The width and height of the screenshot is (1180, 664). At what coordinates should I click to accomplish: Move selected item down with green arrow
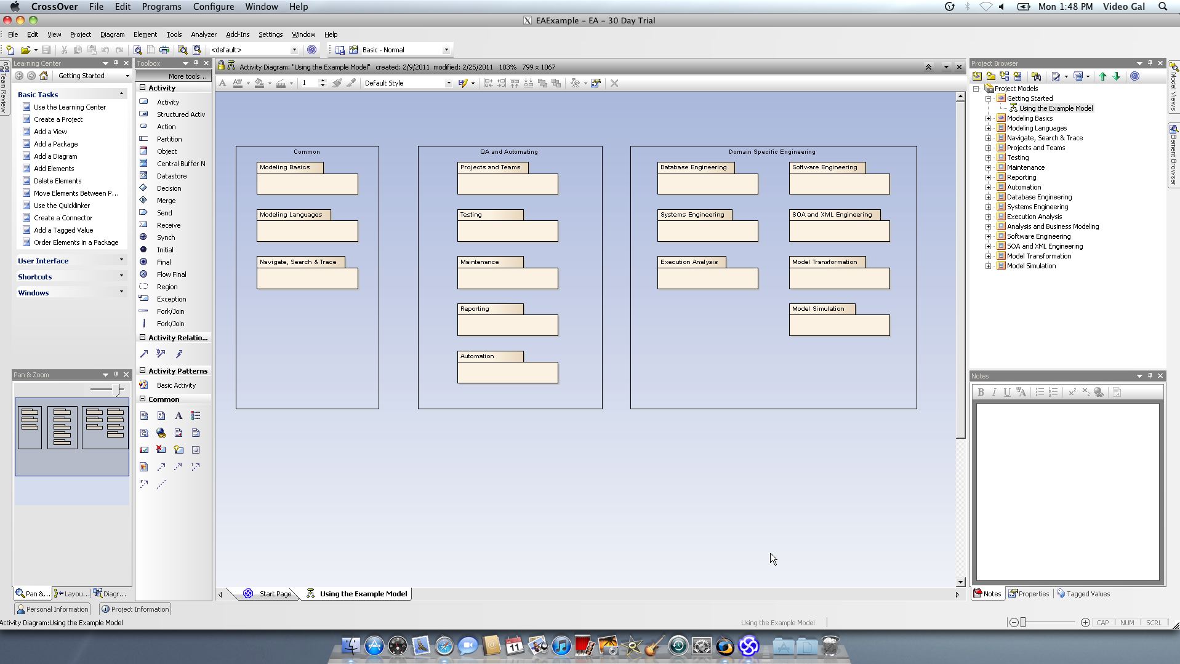click(1116, 76)
